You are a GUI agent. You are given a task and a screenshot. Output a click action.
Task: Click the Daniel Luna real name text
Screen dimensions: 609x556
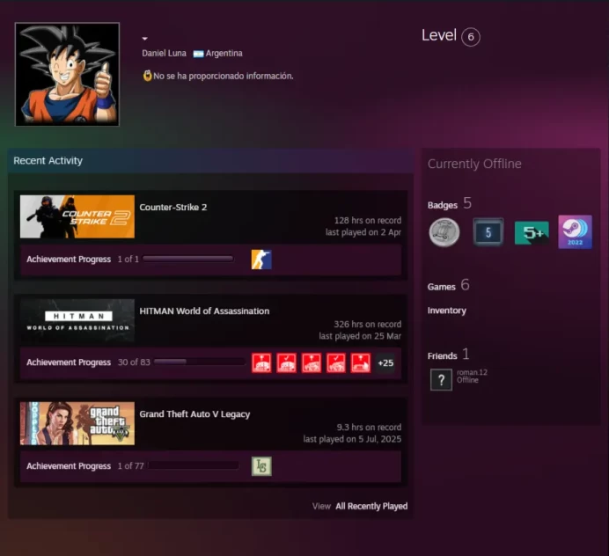pos(164,53)
